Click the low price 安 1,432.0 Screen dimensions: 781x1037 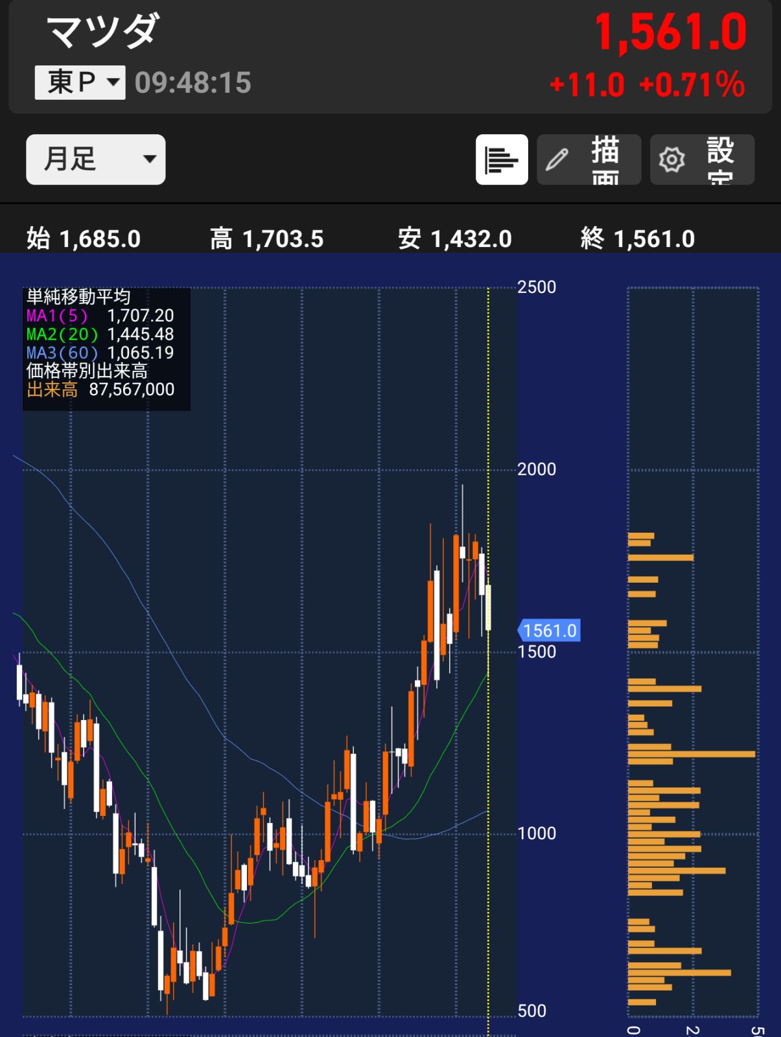point(455,239)
